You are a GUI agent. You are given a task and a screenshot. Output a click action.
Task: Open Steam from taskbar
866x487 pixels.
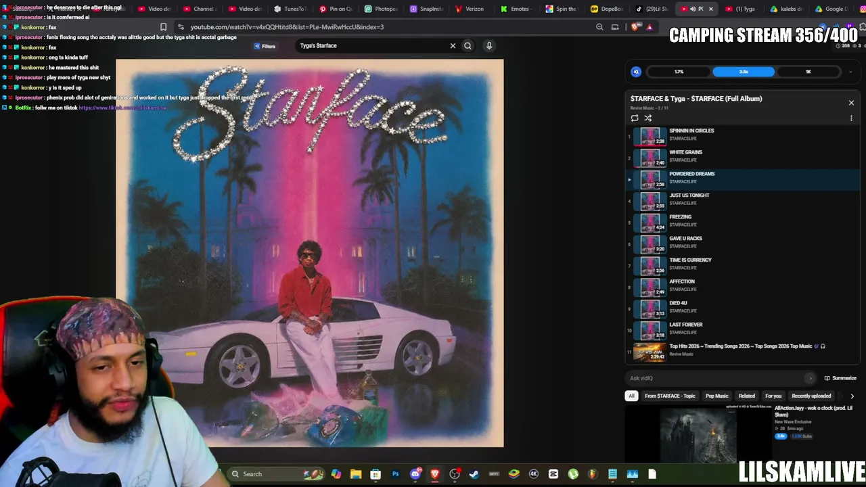pos(474,474)
